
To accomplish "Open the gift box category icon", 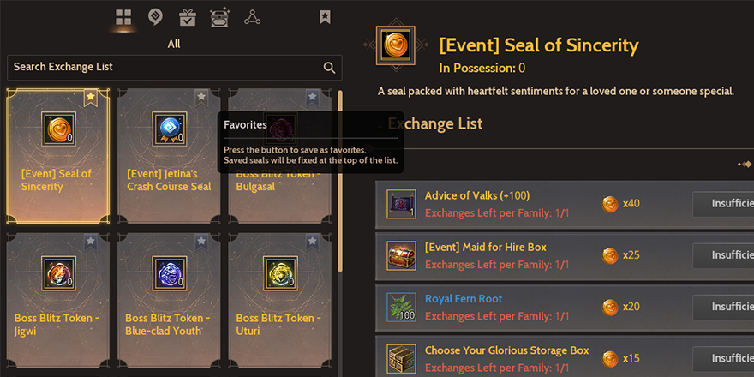I will pos(188,17).
